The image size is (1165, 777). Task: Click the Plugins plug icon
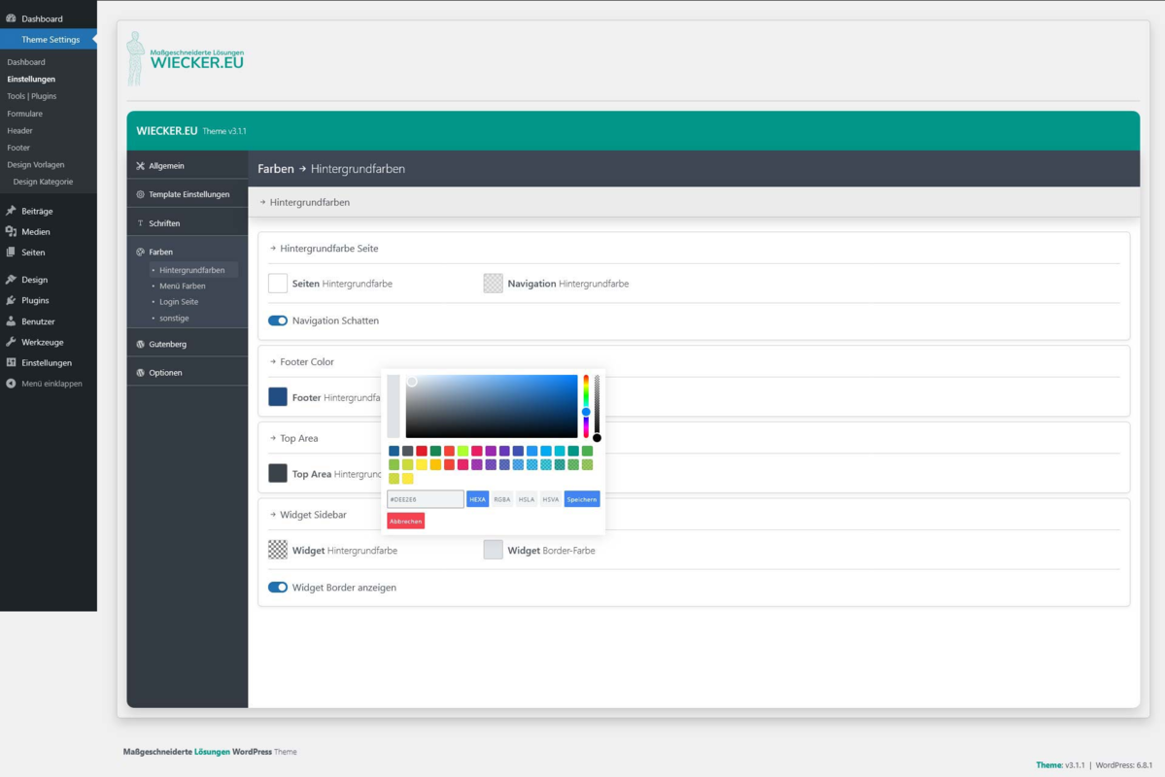point(11,300)
